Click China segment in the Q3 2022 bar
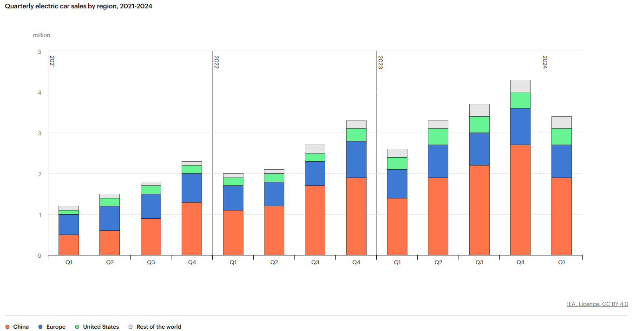The height and width of the screenshot is (331, 636). (315, 220)
